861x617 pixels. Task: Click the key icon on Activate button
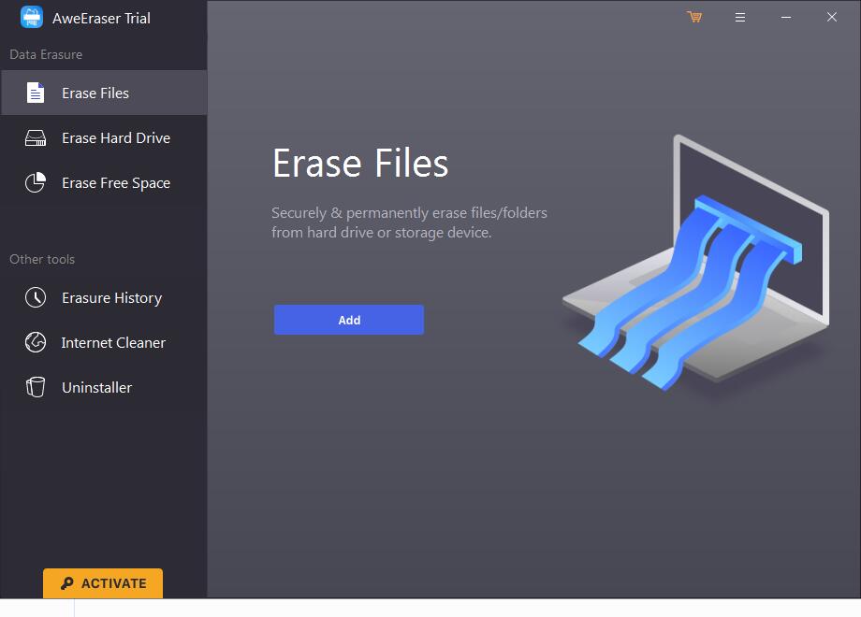coord(66,582)
